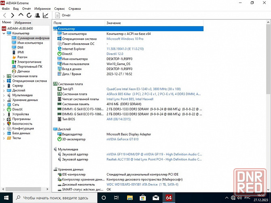Open the Разгон overclock tree item
Viewport: 271px width, 203px height.
tap(22, 57)
